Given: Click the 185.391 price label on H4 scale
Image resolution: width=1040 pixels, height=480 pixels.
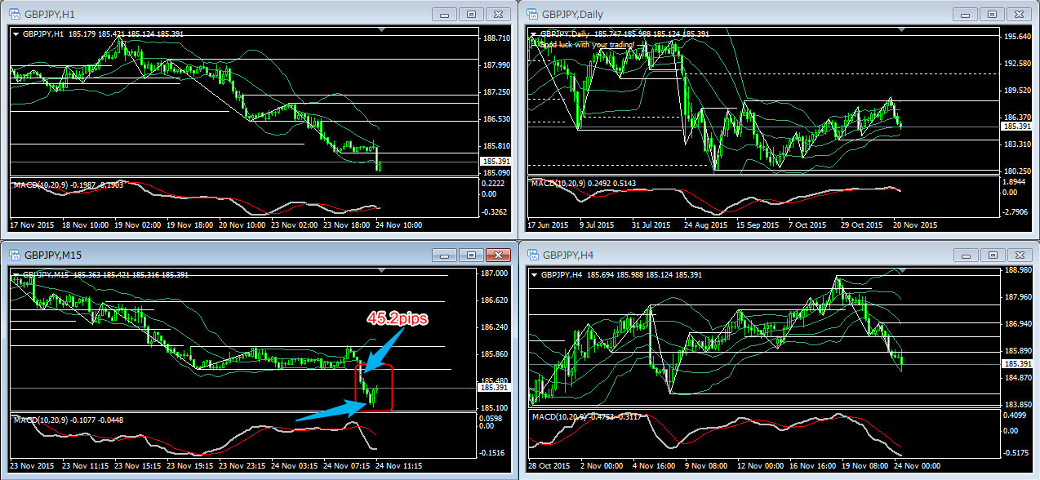Looking at the screenshot, I should tap(1018, 364).
